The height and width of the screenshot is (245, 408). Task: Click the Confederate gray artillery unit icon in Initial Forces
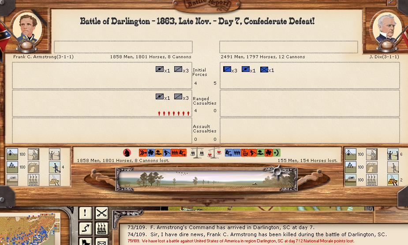click(160, 70)
